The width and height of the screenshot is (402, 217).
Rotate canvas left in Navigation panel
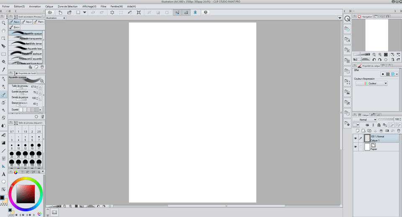click(374, 60)
